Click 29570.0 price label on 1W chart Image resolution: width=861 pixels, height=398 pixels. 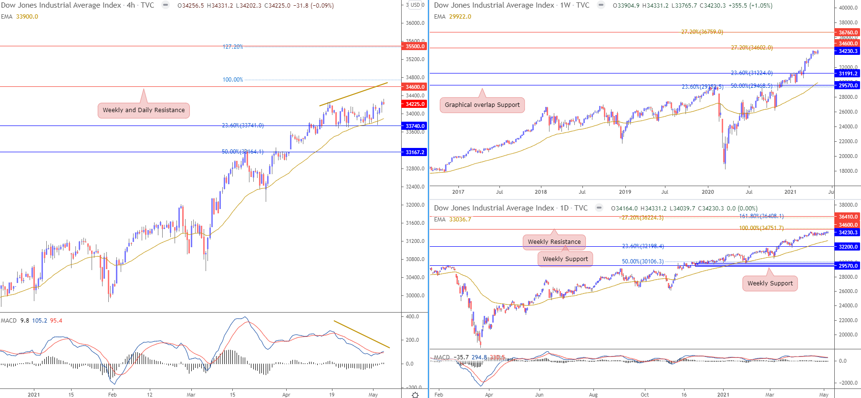[848, 85]
